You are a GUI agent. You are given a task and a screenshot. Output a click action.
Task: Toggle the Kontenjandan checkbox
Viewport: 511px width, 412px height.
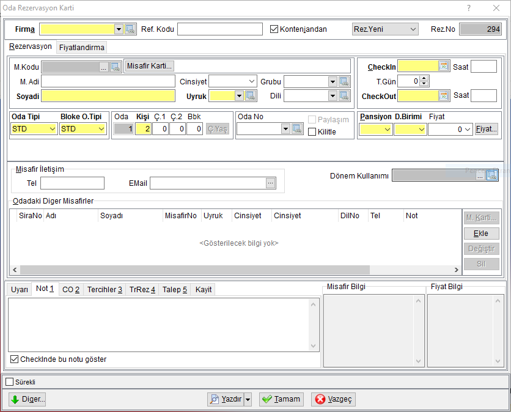[274, 29]
